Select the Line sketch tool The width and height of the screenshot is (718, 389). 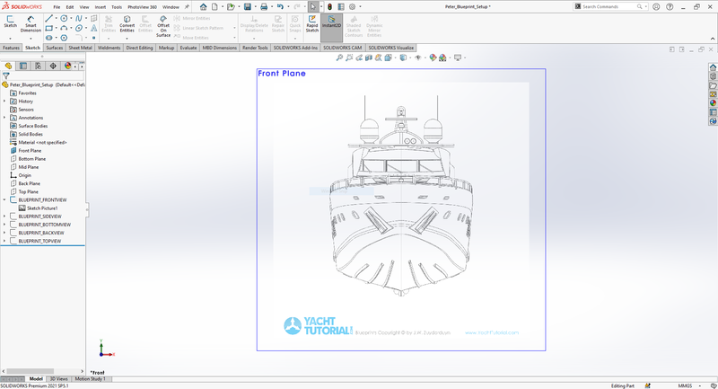[48, 18]
